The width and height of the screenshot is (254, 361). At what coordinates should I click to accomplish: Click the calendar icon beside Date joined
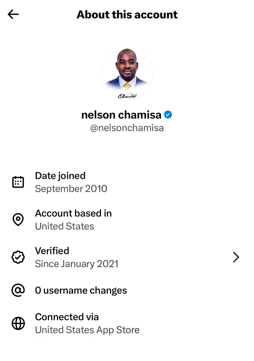point(18,182)
